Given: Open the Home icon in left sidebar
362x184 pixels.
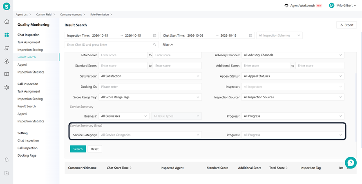Looking at the screenshot, I should point(7,22).
